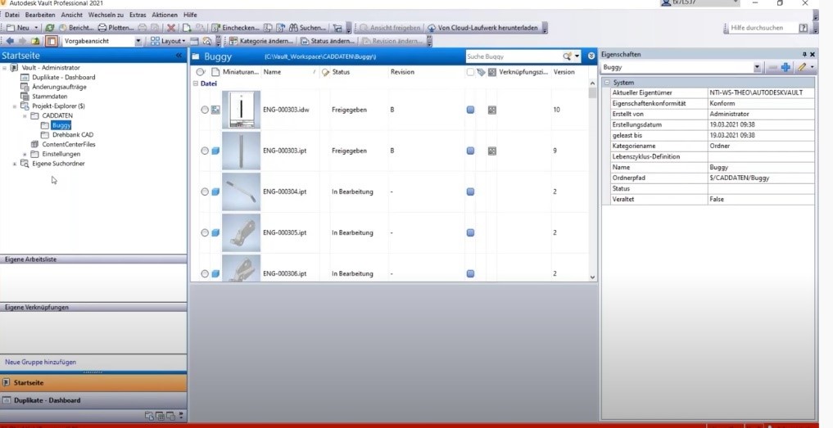
Task: Click the Plotten printer icon
Action: [102, 28]
